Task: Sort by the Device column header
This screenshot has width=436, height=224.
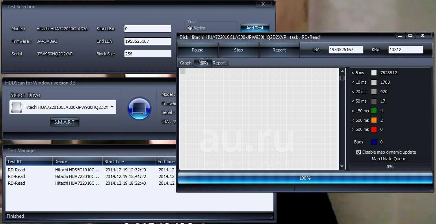Action: tap(78, 161)
